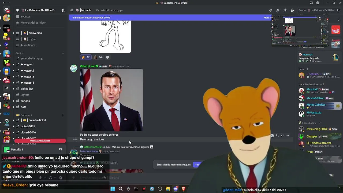The width and height of the screenshot is (343, 193).
Task: Open Zarule member in Rata list
Action: click(x=319, y=75)
